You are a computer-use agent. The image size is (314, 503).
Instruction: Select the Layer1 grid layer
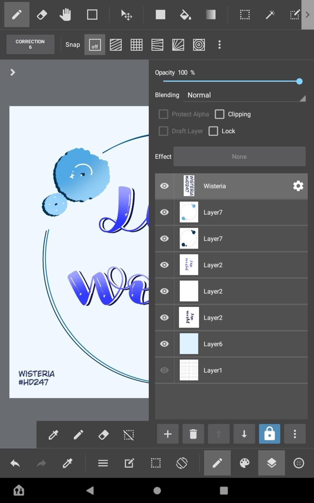[x=231, y=370]
